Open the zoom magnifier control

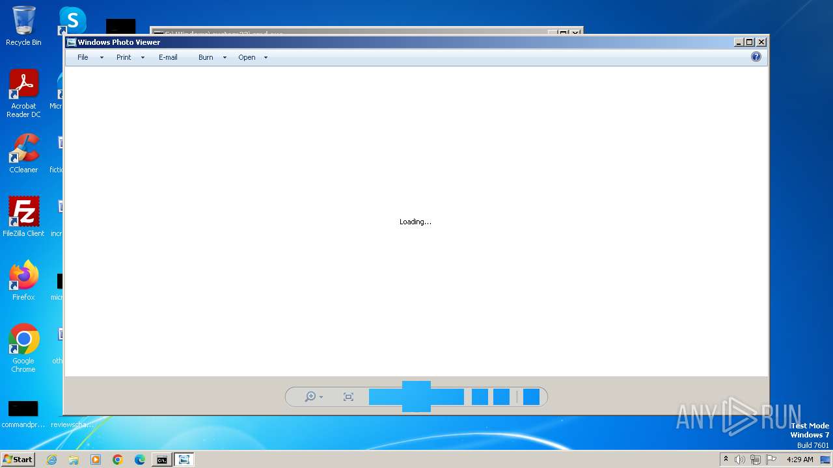[310, 396]
